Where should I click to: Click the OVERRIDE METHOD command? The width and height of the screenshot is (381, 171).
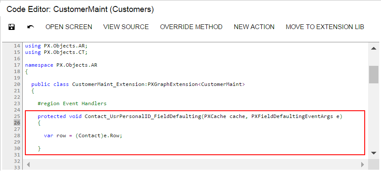tap(191, 27)
